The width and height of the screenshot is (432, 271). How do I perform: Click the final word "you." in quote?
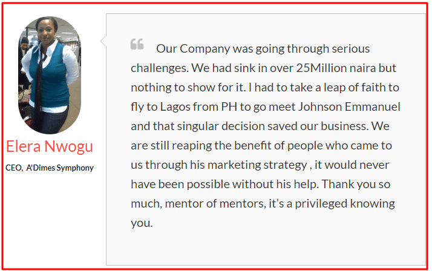pyautogui.click(x=142, y=223)
